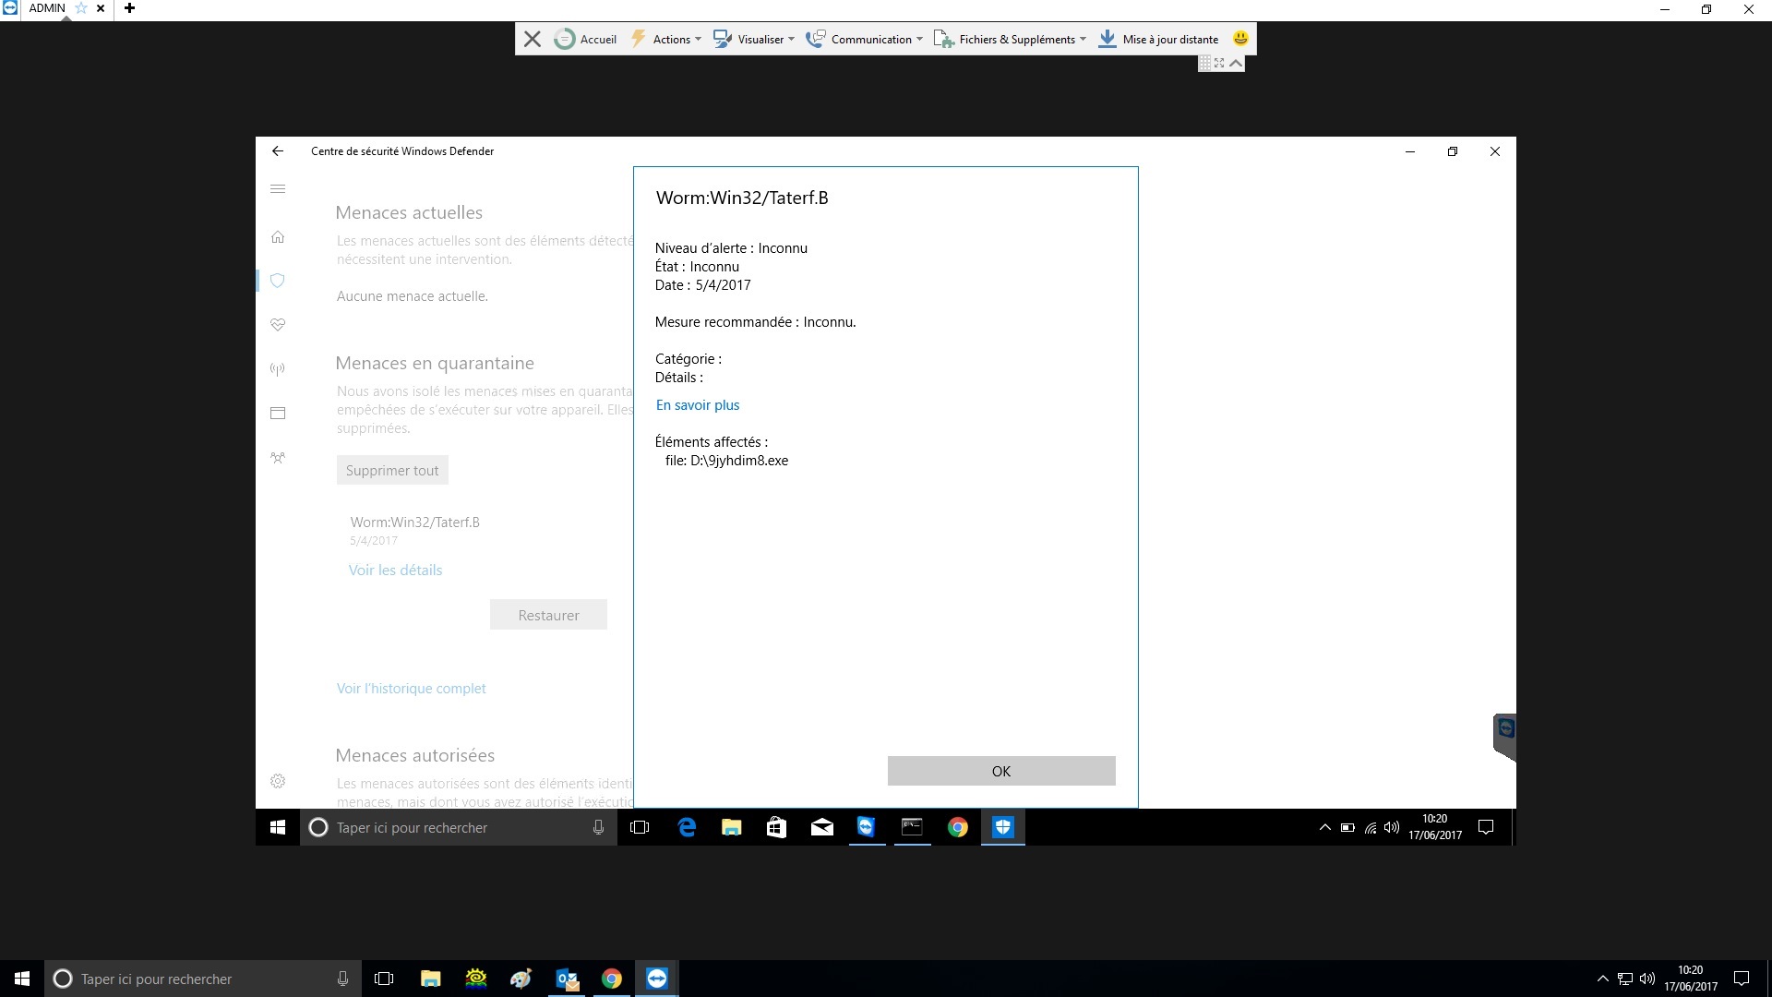Click the Restaurer button
The height and width of the screenshot is (997, 1772).
pos(548,615)
